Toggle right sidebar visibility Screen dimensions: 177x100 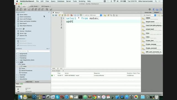(x=160, y=9)
